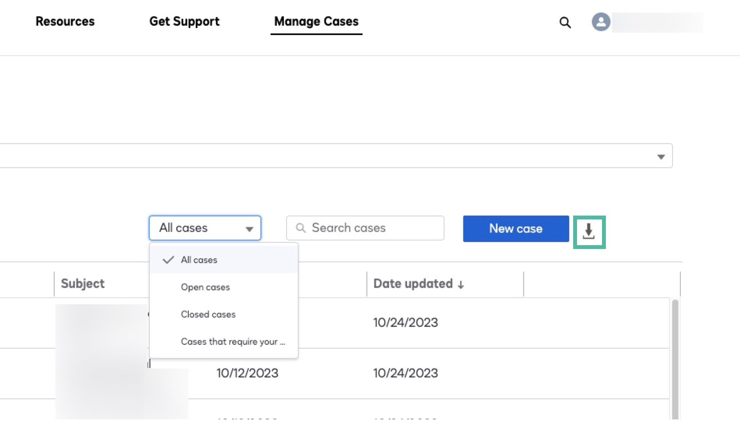Select the Closed cases filter option

(x=208, y=314)
